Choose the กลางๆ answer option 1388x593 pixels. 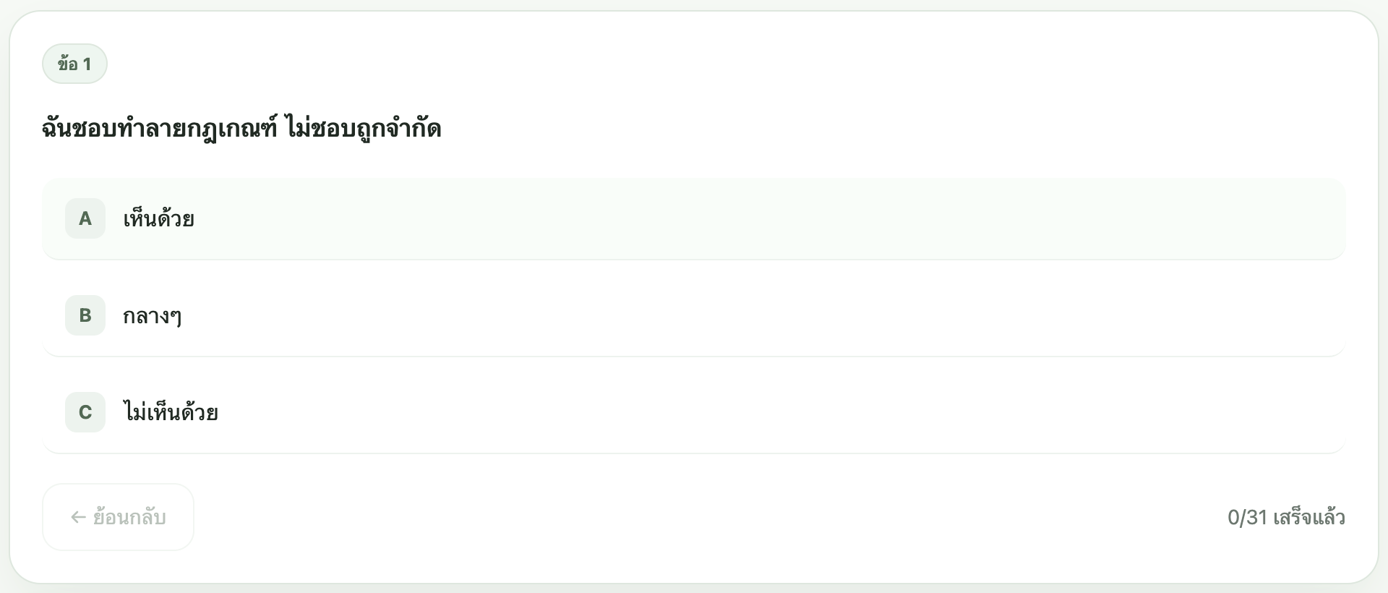point(693,315)
